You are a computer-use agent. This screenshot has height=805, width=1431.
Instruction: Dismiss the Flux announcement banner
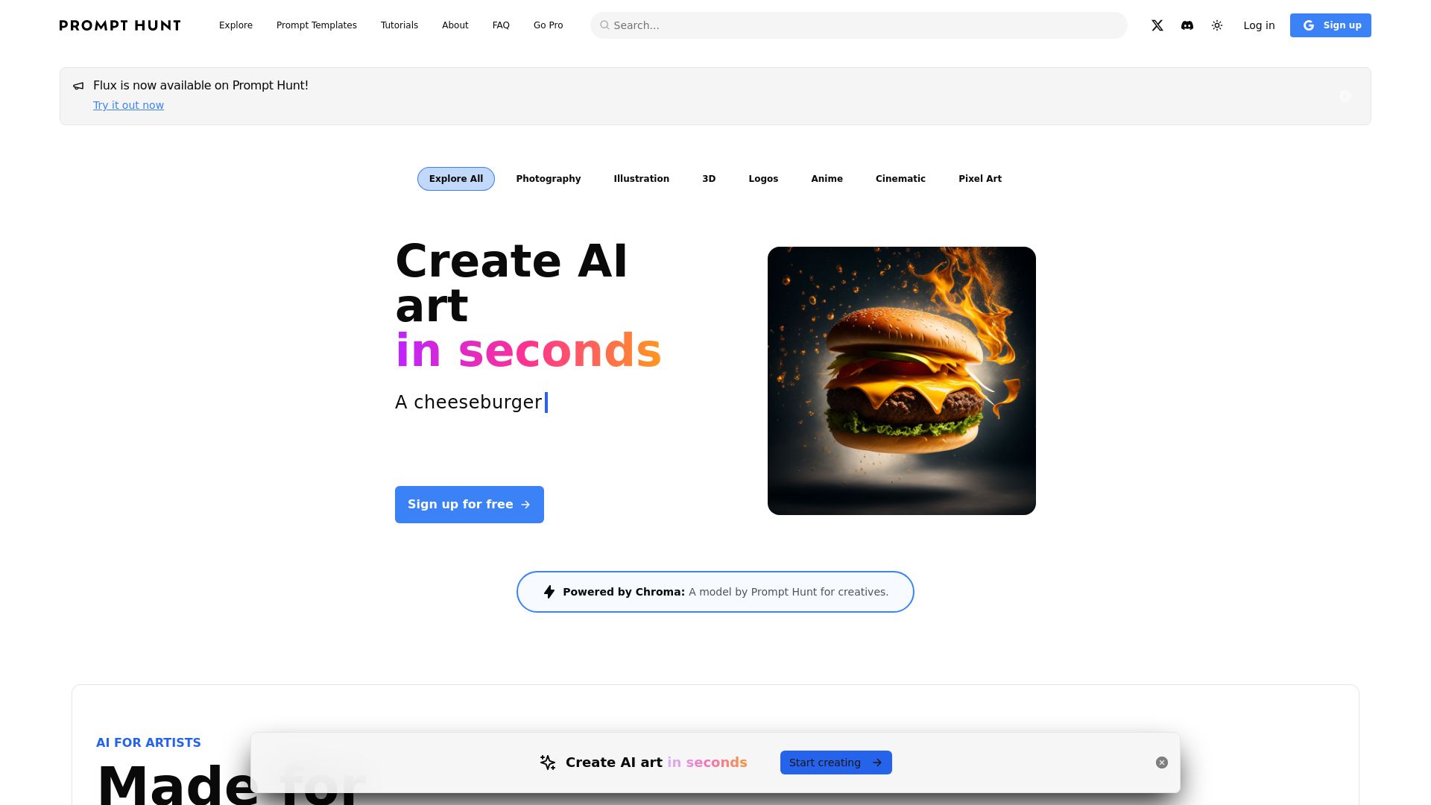click(1345, 96)
